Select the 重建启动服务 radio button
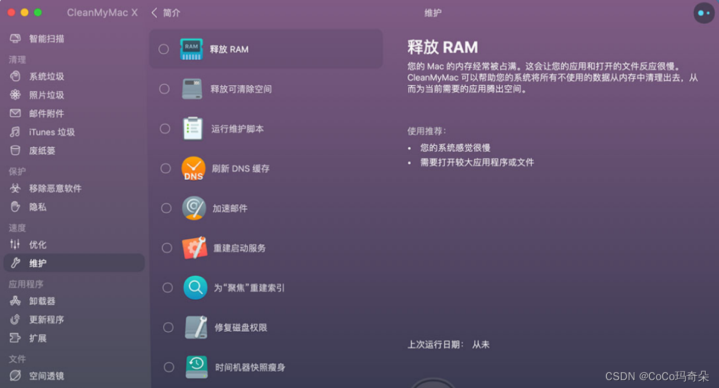This screenshot has width=719, height=388. click(x=167, y=248)
